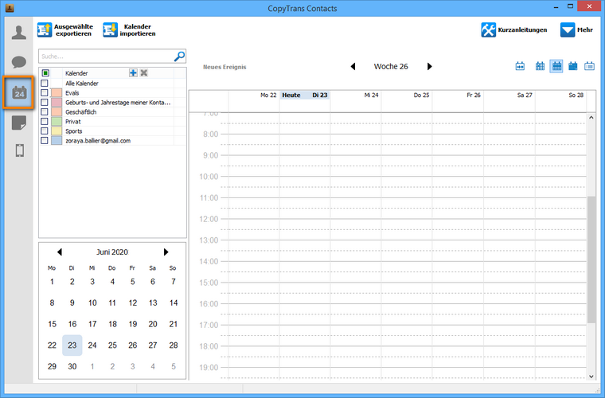This screenshot has height=398, width=605.
Task: Check the Alle Kalender checkbox
Action: (45, 84)
